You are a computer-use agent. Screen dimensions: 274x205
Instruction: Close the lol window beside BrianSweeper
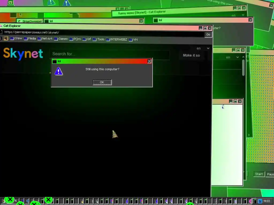click(141, 21)
